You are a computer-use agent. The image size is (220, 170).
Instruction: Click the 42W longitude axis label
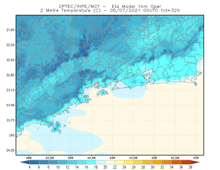pos(196,158)
